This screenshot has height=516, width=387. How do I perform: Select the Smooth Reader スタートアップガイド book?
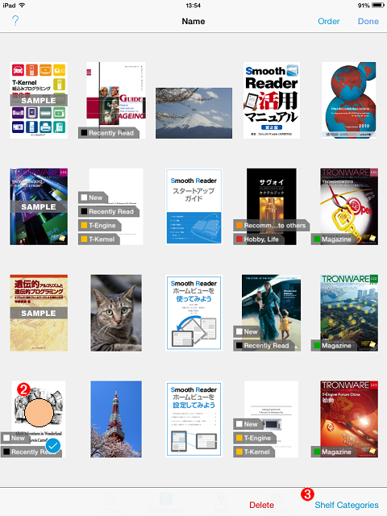[193, 206]
